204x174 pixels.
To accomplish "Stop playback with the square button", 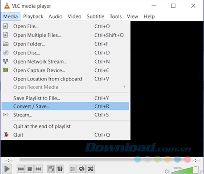I will (x=29, y=169).
